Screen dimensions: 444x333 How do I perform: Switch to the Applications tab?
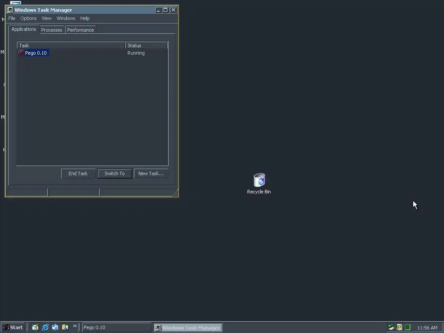point(24,29)
